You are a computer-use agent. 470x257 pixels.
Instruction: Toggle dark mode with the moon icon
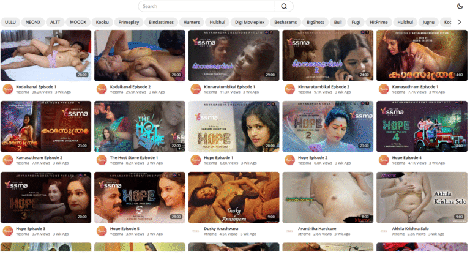[460, 6]
